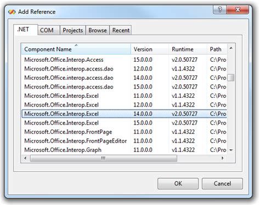
Task: Show the Recent tab
Action: click(x=121, y=30)
